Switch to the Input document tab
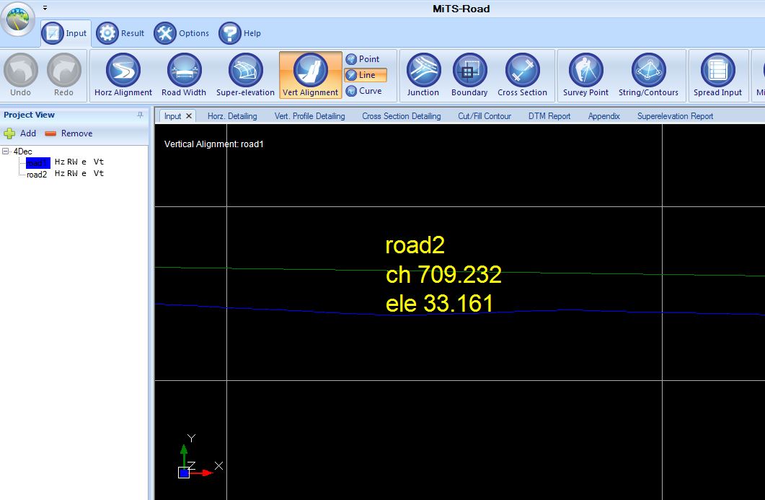765x500 pixels. coord(173,116)
